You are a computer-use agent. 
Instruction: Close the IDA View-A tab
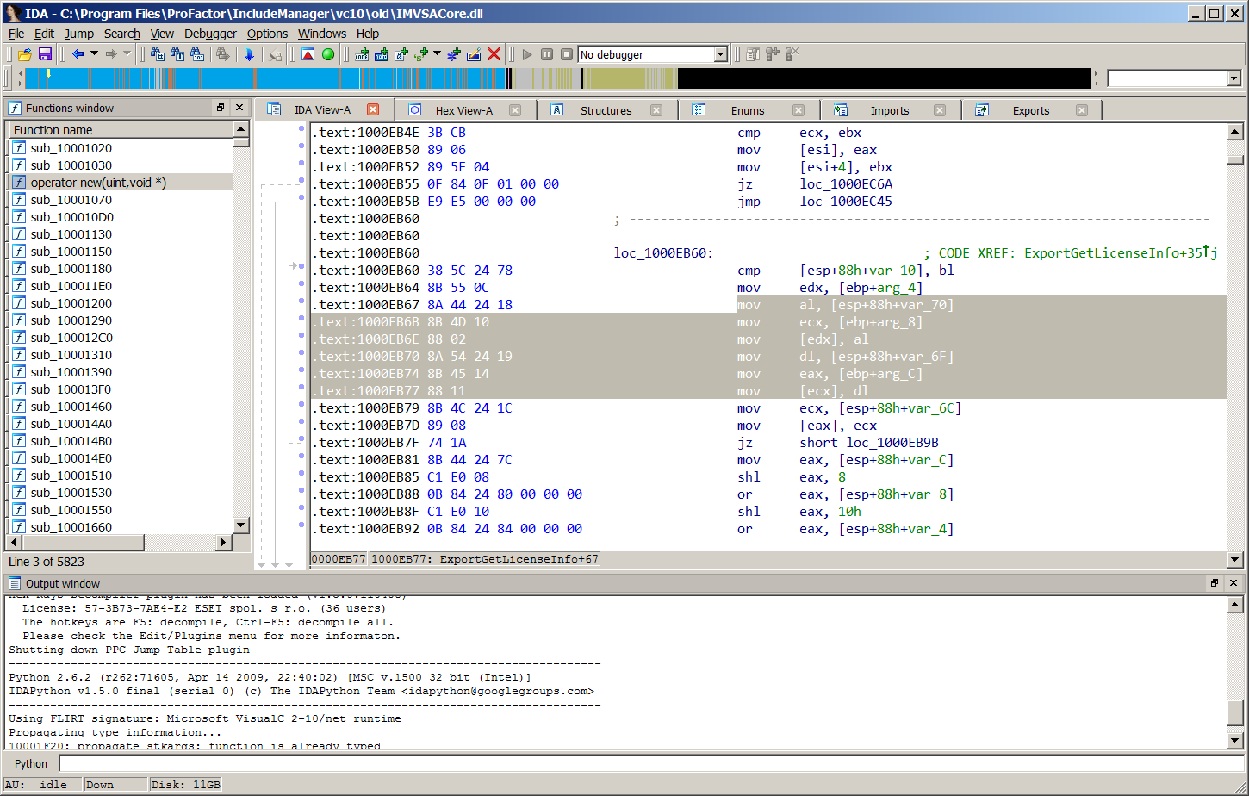(373, 109)
